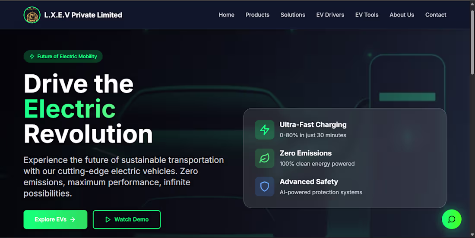Click the 'Experience the future of sustainable transportation' paragraph

coord(123,177)
